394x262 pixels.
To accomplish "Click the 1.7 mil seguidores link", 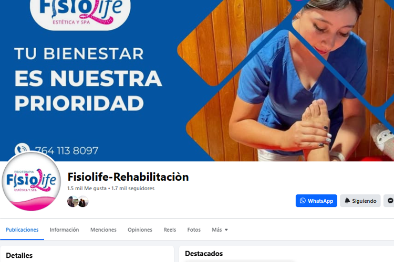I will click(x=133, y=188).
